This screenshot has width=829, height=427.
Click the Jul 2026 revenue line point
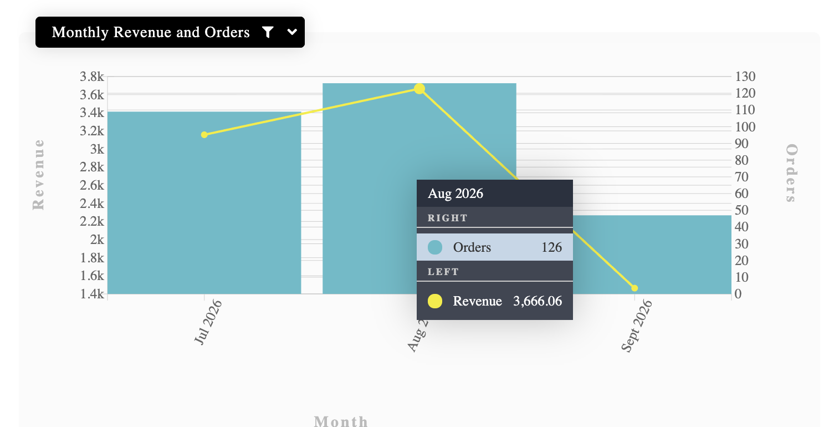click(x=204, y=135)
